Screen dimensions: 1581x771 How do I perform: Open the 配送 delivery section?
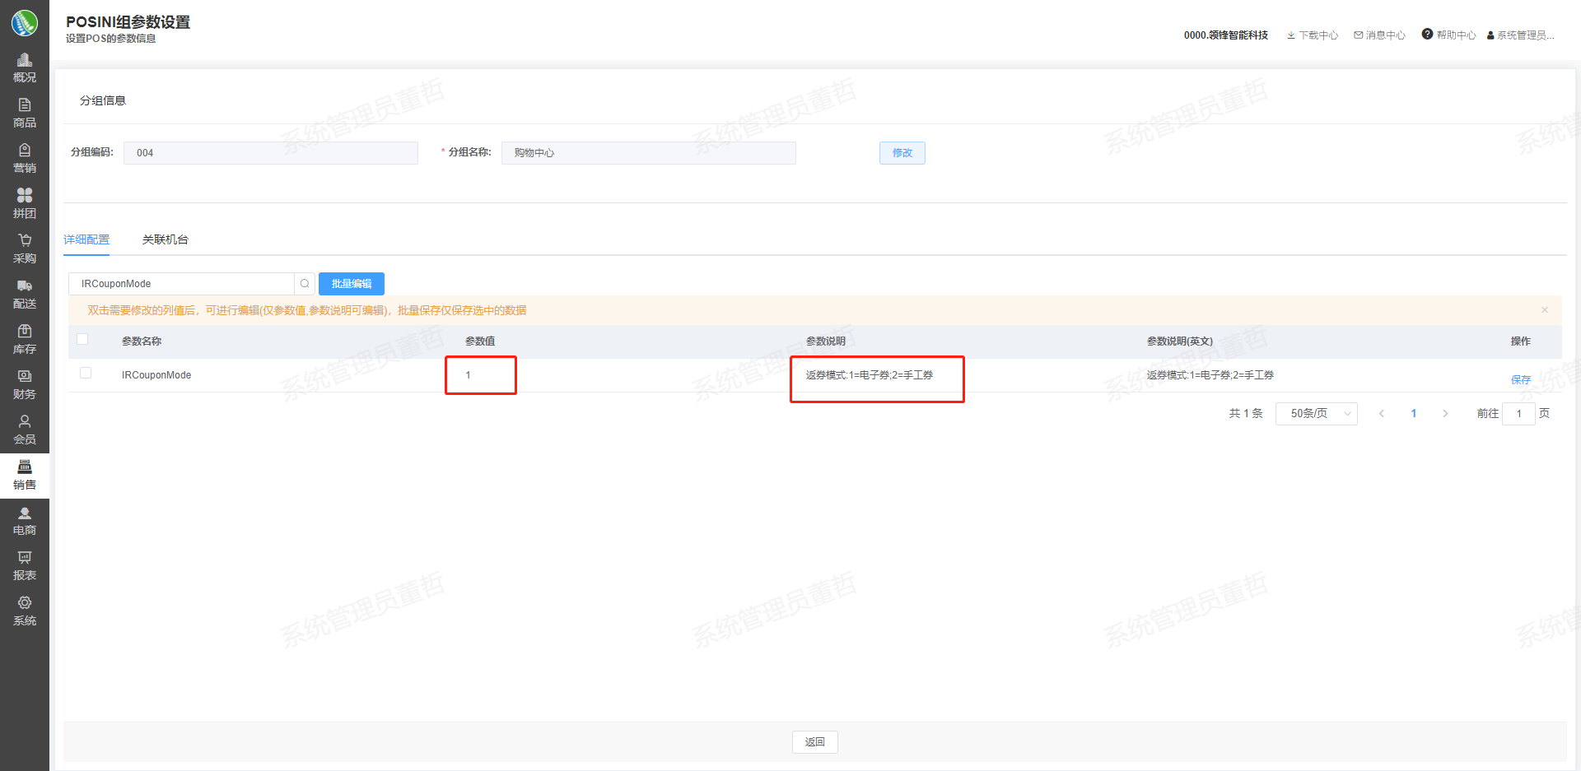tap(25, 295)
